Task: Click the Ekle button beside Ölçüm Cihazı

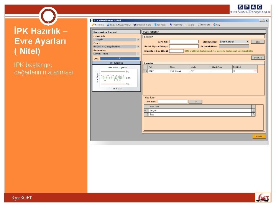Action: pyautogui.click(x=258, y=42)
